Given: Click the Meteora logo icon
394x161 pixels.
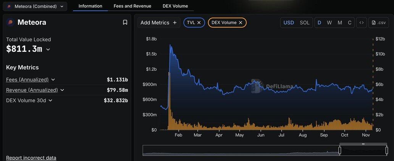Looking at the screenshot, I should coord(10,23).
